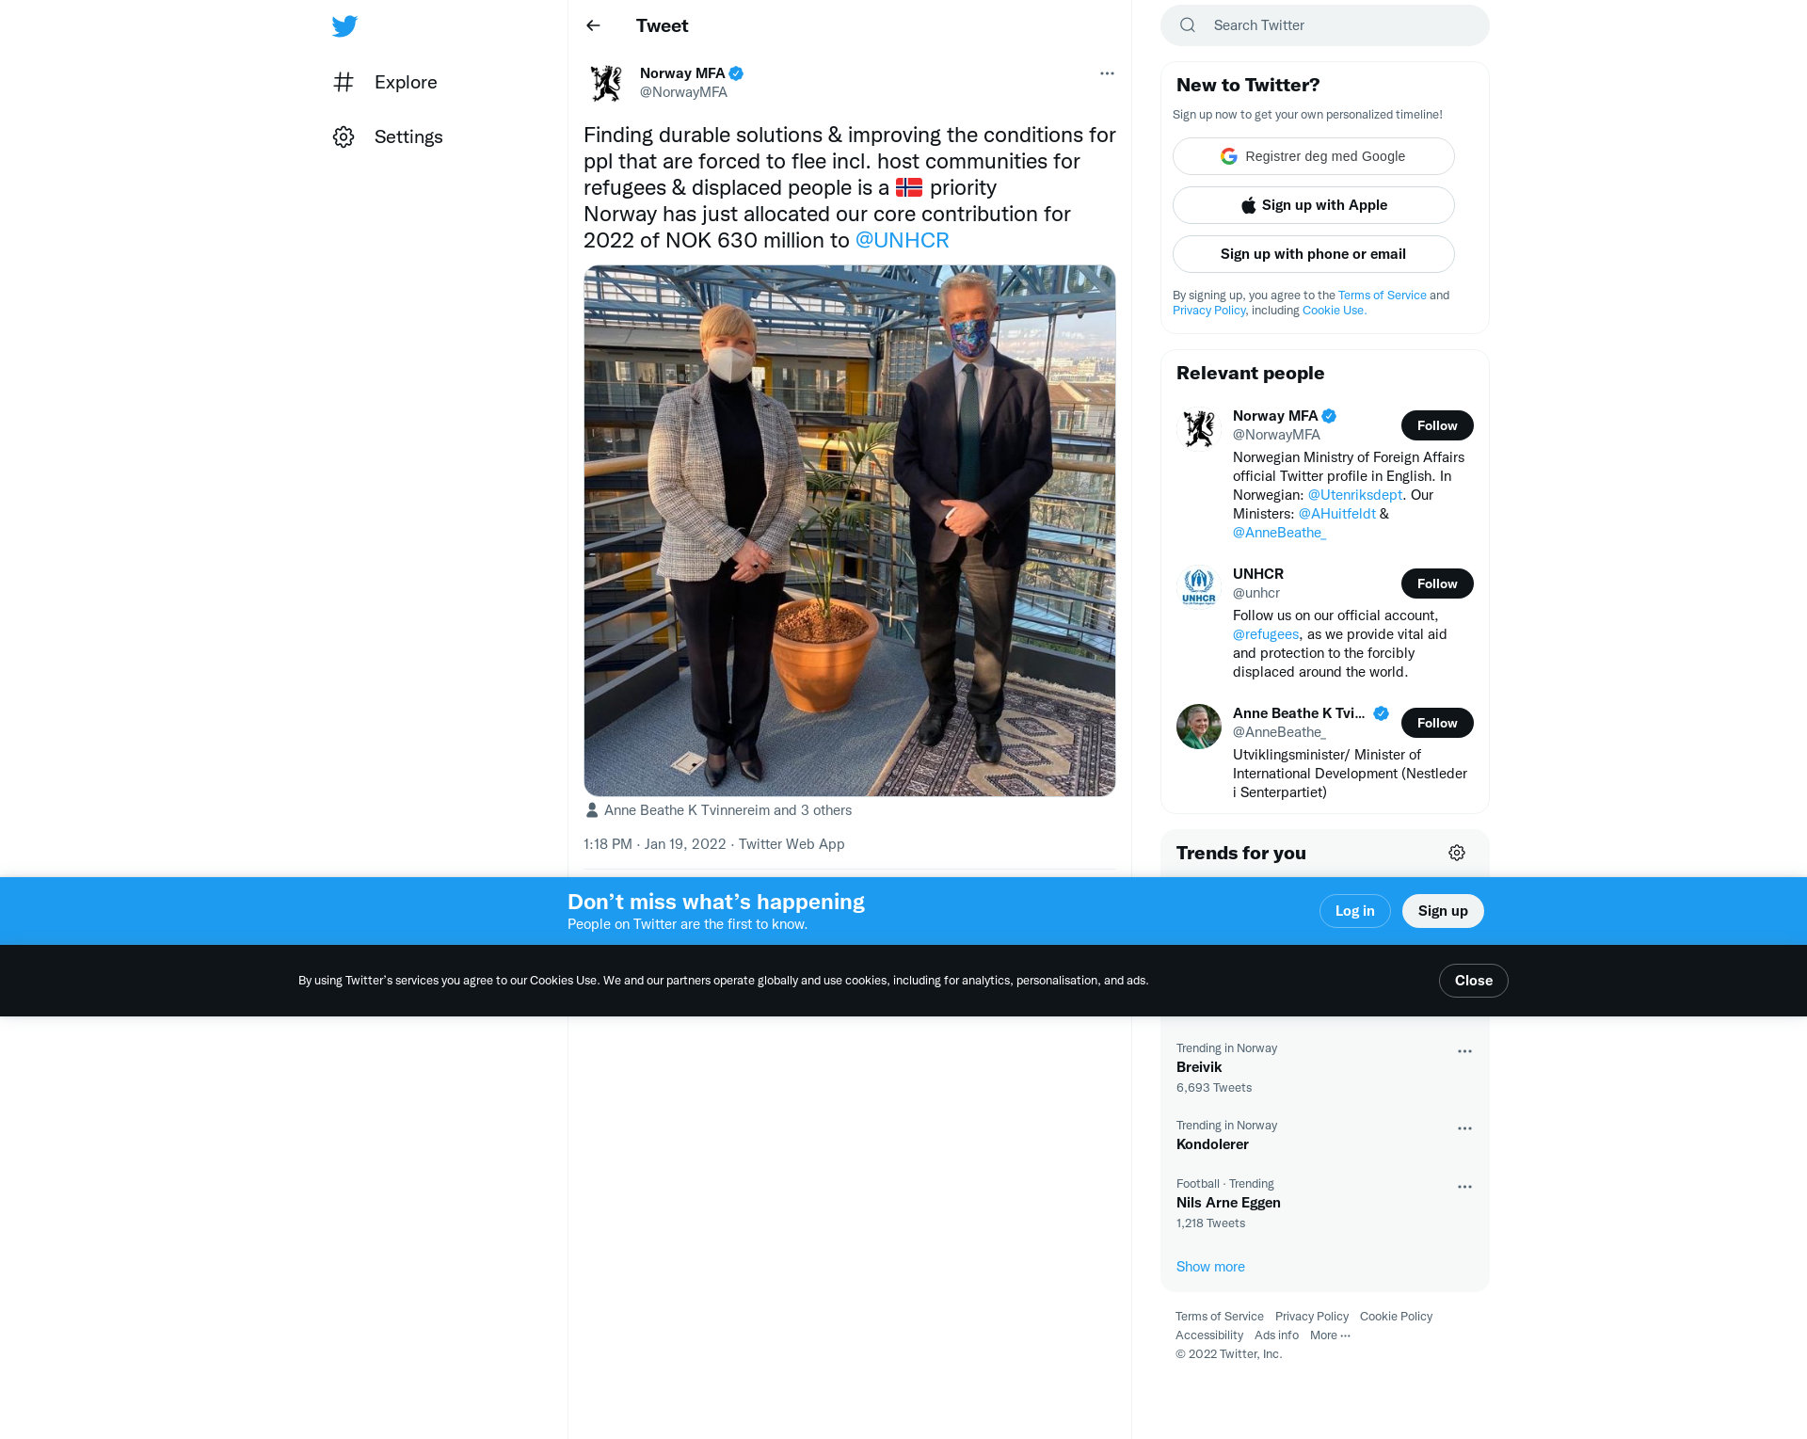Expand the footer More menu
Viewport: 1807px width, 1439px height.
(x=1330, y=1335)
